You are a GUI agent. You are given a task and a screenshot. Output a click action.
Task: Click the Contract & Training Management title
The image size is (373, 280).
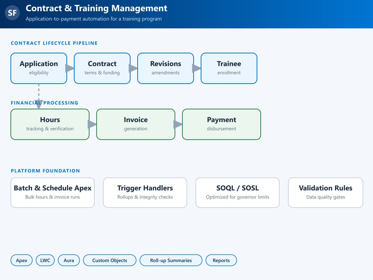pyautogui.click(x=96, y=8)
